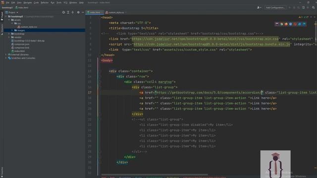
Task: Open the Project view dropdown
Action: [11, 12]
